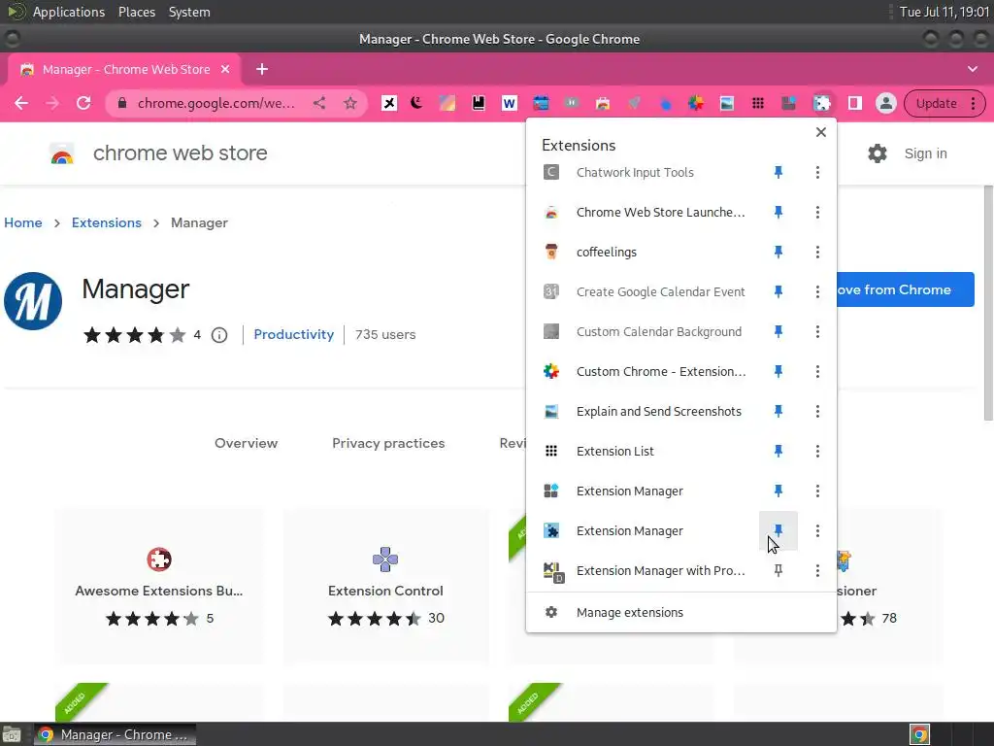Click the blue calendar extension icon
994x746 pixels.
click(540, 103)
